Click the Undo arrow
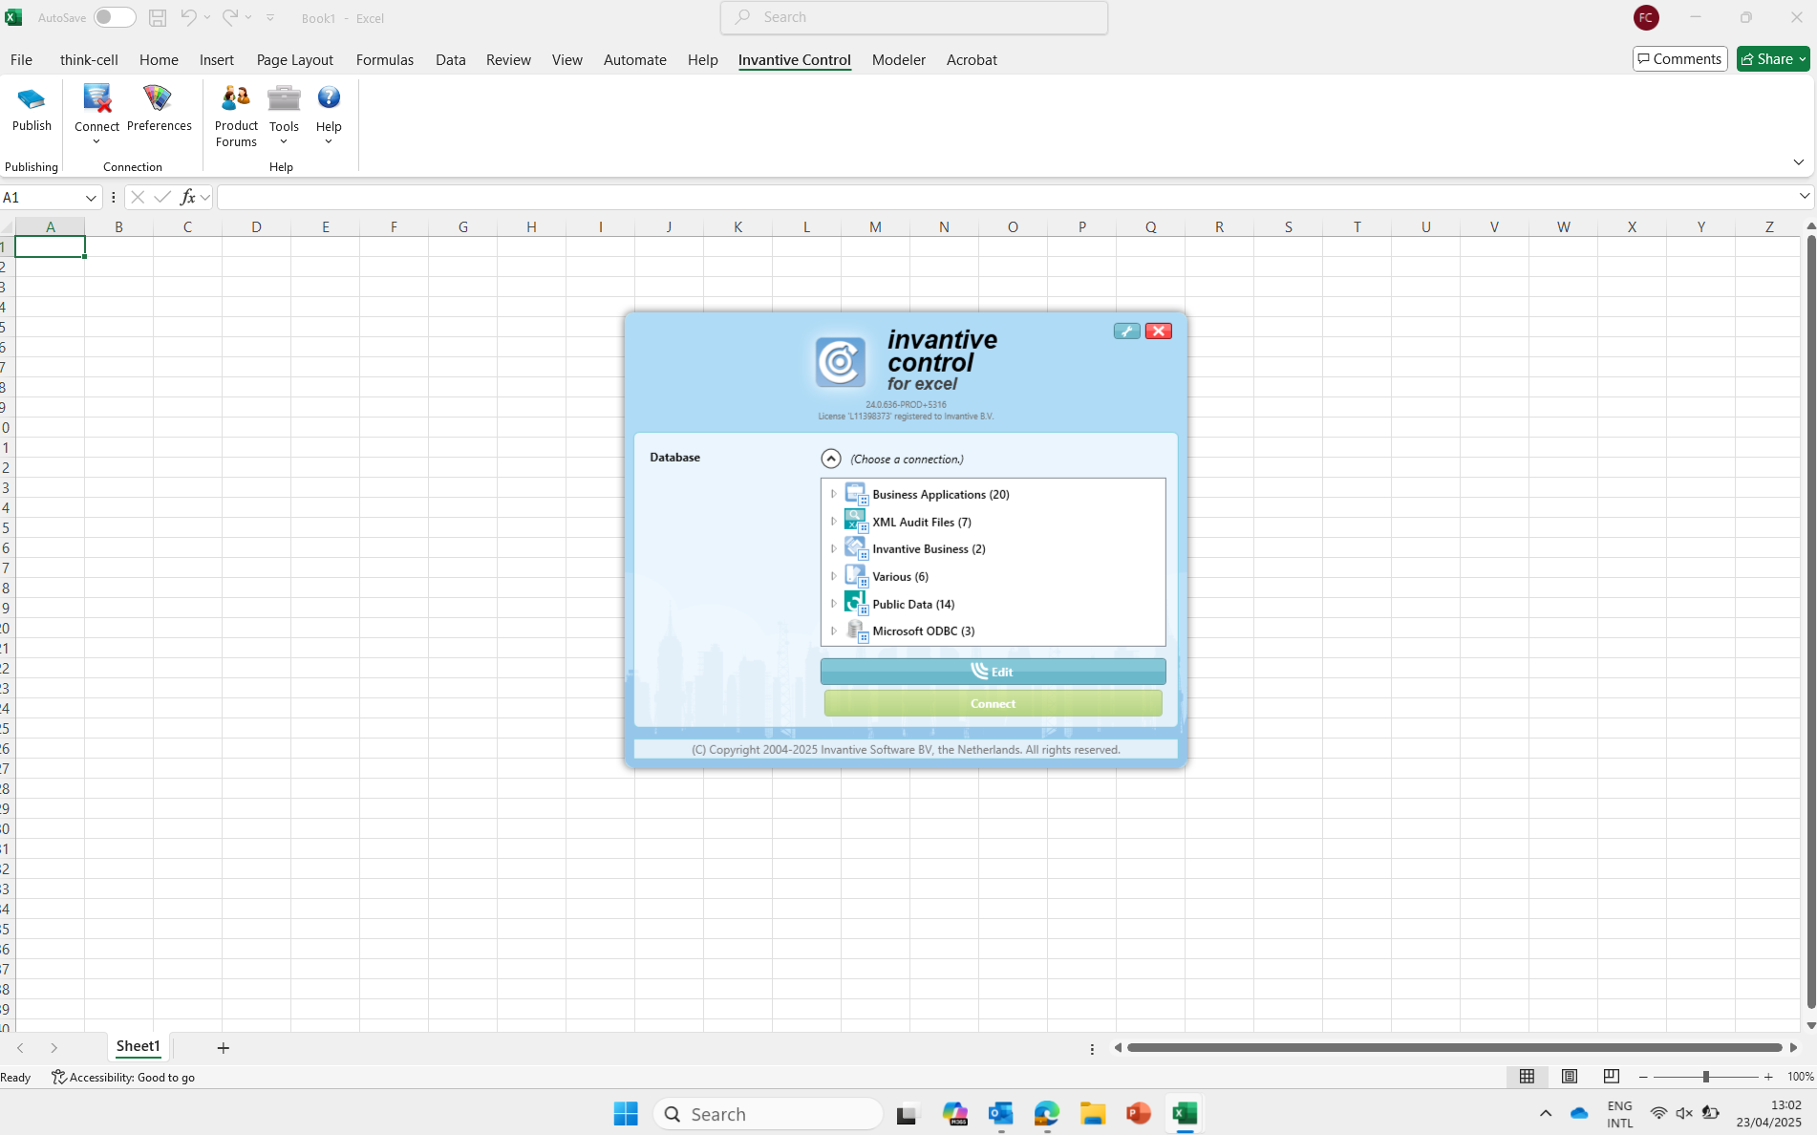This screenshot has width=1817, height=1135. tap(188, 17)
